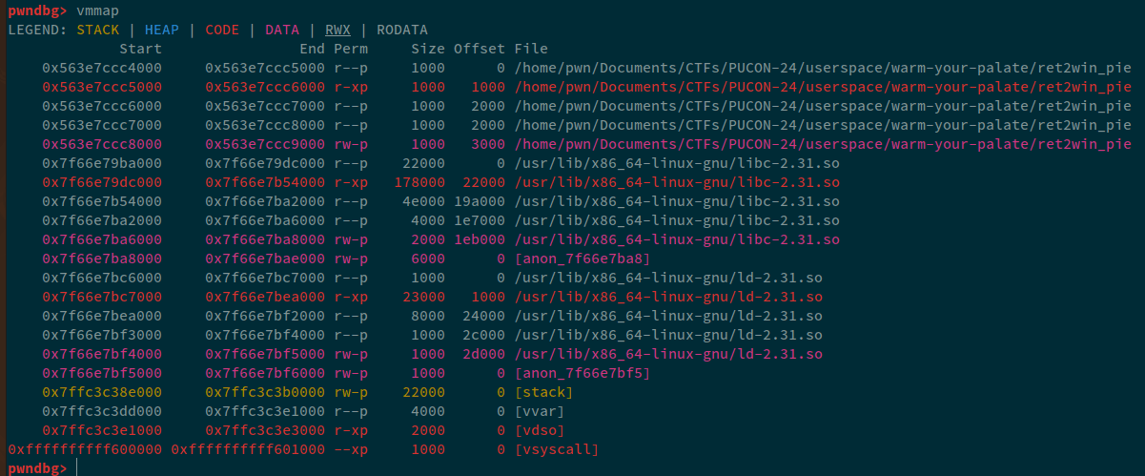Viewport: 1145px width, 476px height.
Task: Click the STACK legend label
Action: [x=97, y=30]
